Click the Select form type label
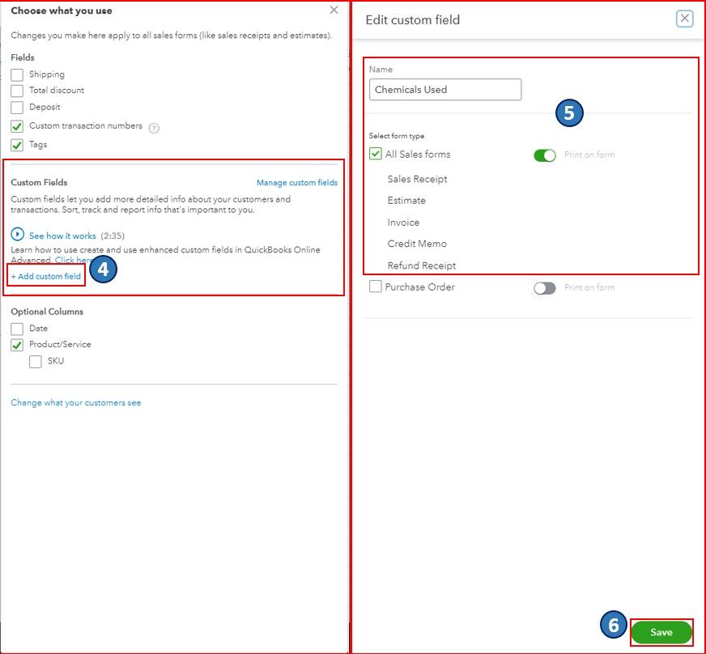This screenshot has width=706, height=654. click(397, 135)
